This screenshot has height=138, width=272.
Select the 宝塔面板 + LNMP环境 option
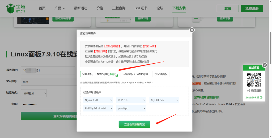[x=99, y=74]
